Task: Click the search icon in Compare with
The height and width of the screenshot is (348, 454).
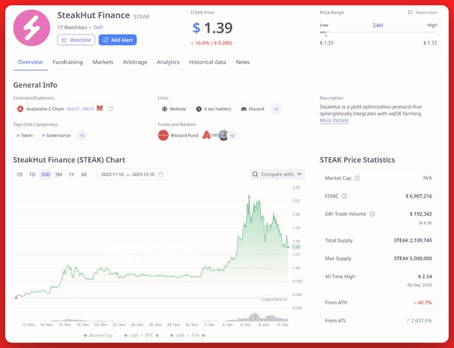Action: pos(255,174)
